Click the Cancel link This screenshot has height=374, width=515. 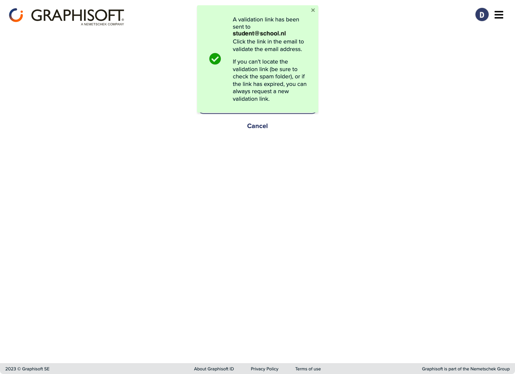257,126
